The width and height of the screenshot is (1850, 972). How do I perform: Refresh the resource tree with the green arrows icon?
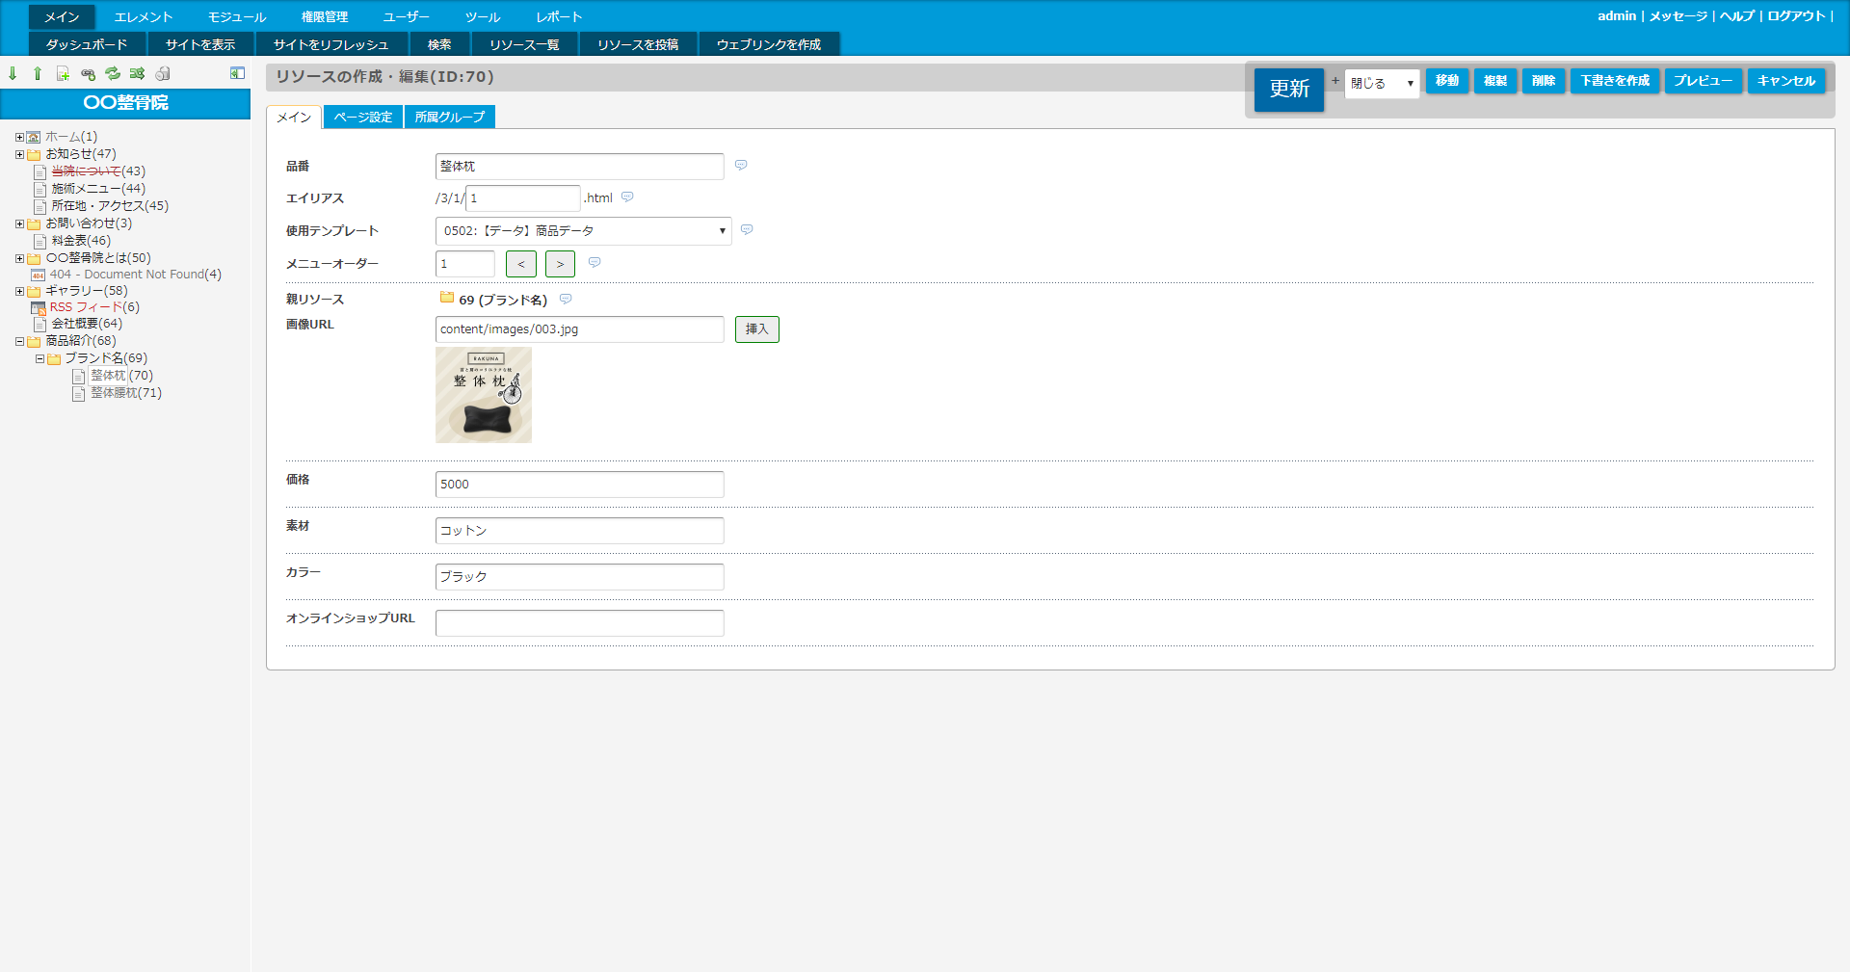tap(113, 74)
